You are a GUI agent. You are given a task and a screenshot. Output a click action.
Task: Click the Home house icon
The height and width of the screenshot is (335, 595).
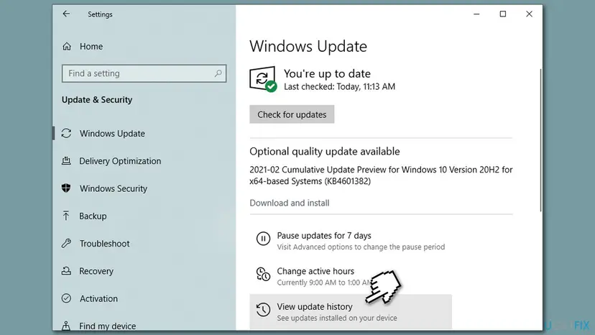point(67,46)
